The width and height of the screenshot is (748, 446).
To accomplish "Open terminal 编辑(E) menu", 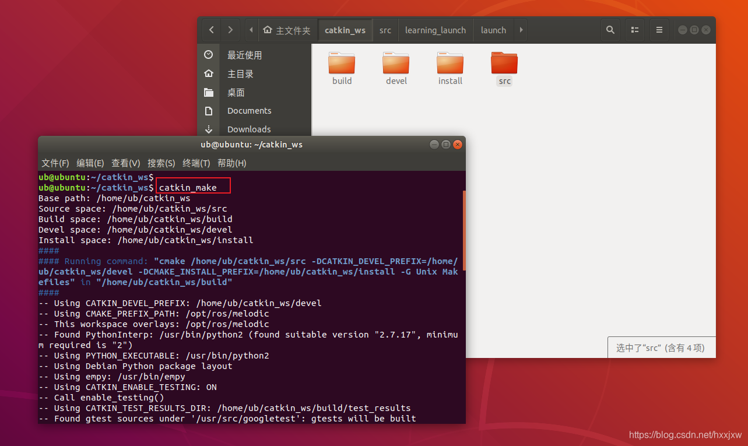I will (x=90, y=163).
